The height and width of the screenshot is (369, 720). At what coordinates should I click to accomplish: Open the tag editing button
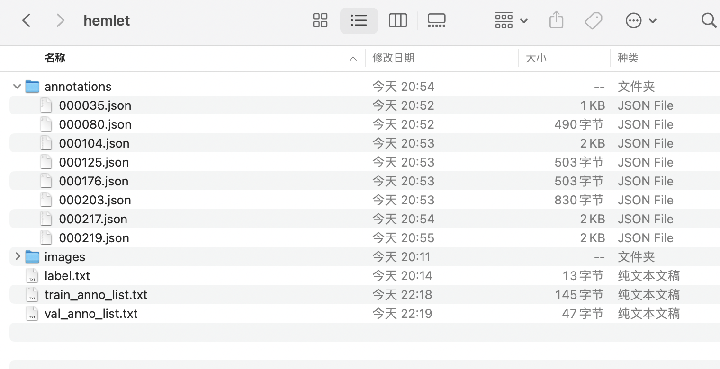pyautogui.click(x=593, y=20)
